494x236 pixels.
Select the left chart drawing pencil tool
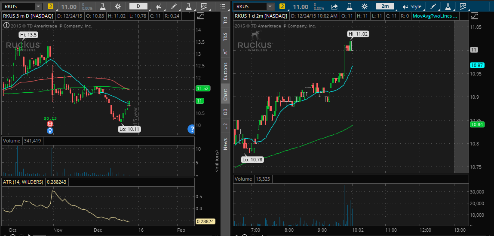(174, 6)
